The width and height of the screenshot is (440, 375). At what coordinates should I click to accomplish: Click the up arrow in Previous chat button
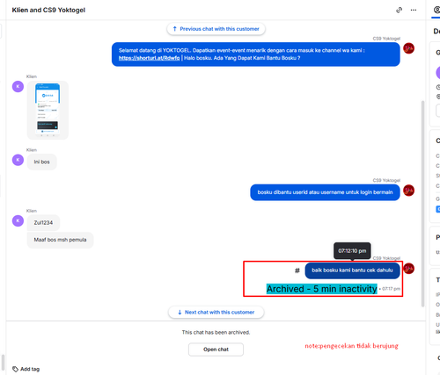[x=175, y=29]
